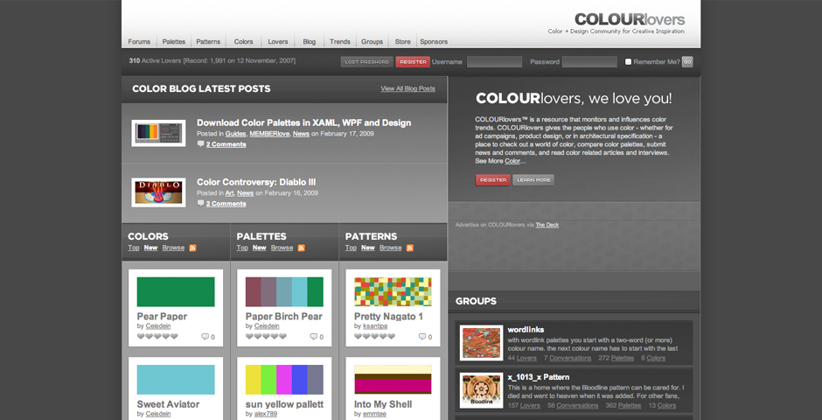Open the Into My Shell pattern thumbnail
822x420 pixels.
pyautogui.click(x=393, y=380)
